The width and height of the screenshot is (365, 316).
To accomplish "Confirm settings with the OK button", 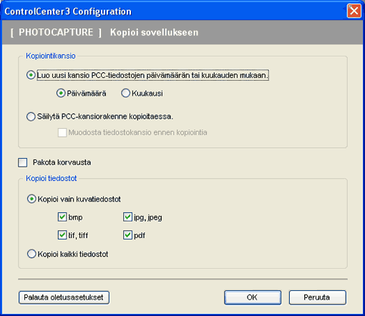I will (253, 297).
